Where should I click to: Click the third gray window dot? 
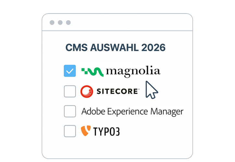point(68,23)
